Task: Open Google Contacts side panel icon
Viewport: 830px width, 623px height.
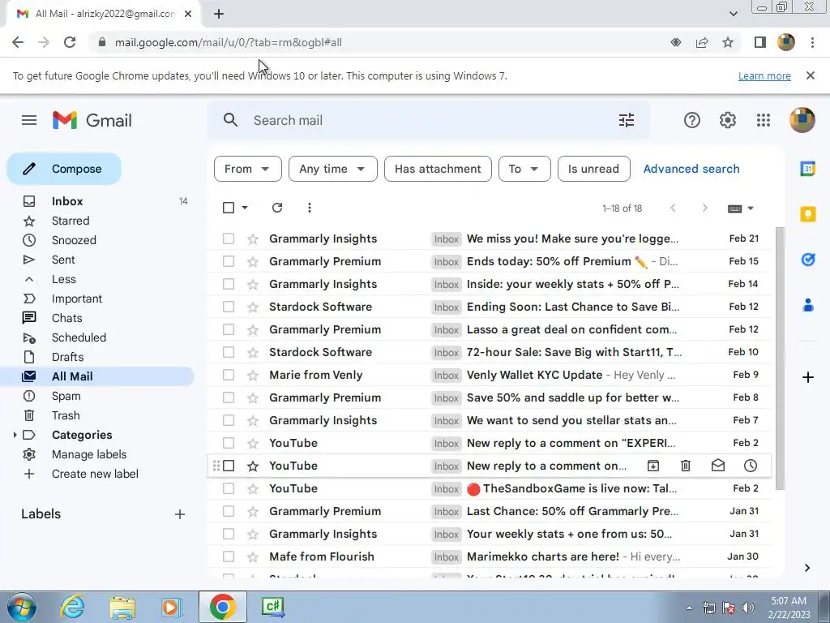Action: (808, 305)
